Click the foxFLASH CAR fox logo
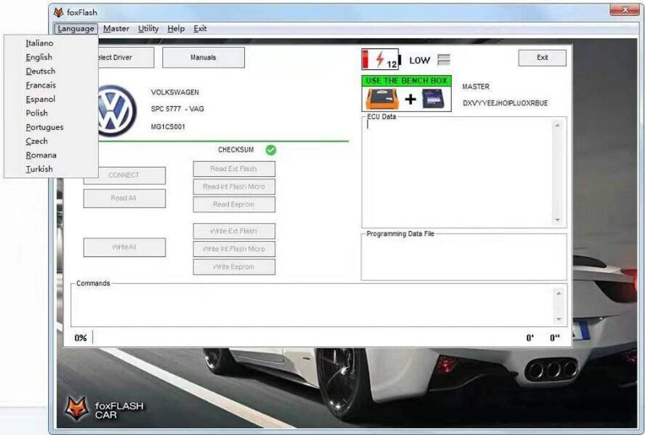 [x=77, y=408]
